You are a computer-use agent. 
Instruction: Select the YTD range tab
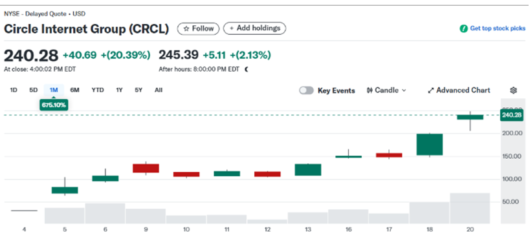click(x=98, y=90)
